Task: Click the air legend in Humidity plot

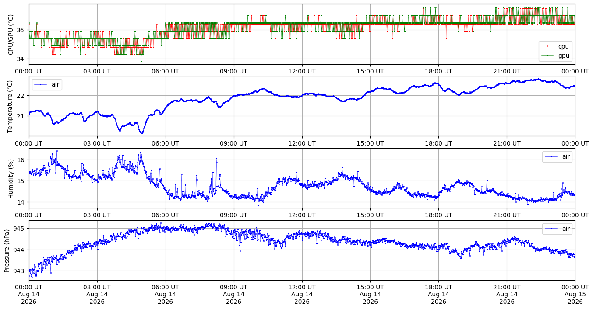Action: point(557,156)
